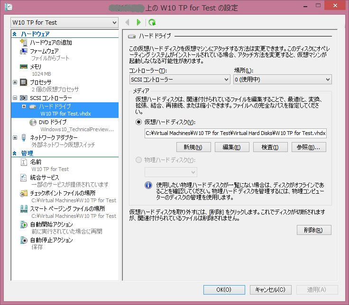Click the green forward arrow icon
Viewport: 349px width, 305px height.
point(138,22)
